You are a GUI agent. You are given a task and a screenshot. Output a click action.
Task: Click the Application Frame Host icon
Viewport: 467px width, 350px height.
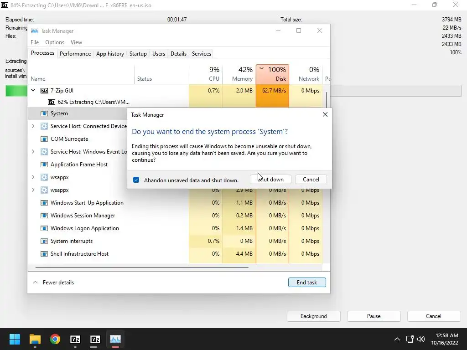44,165
